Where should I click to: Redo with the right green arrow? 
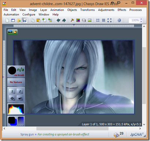(64, 20)
